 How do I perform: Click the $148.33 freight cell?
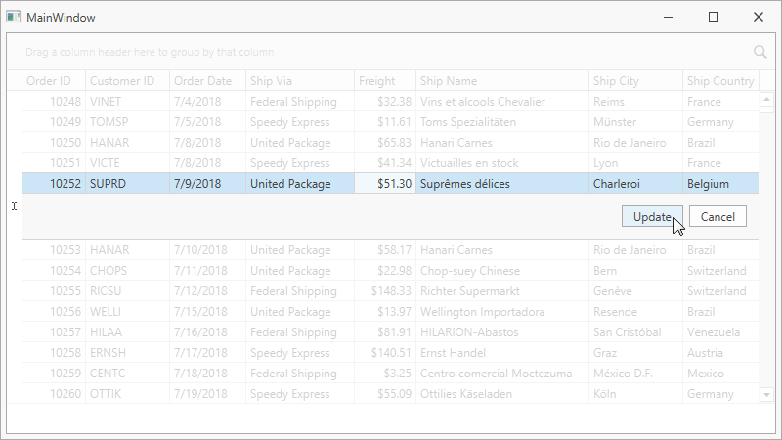[385, 291]
